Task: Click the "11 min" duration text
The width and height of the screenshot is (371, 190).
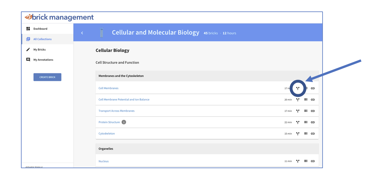Action: coord(288,161)
